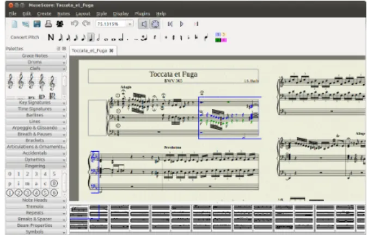Select the half note duration
The width and height of the screenshot is (367, 235).
click(x=99, y=38)
